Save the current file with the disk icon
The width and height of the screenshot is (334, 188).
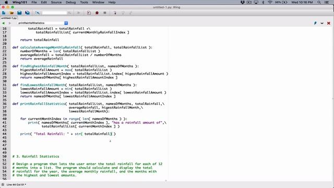19,13
